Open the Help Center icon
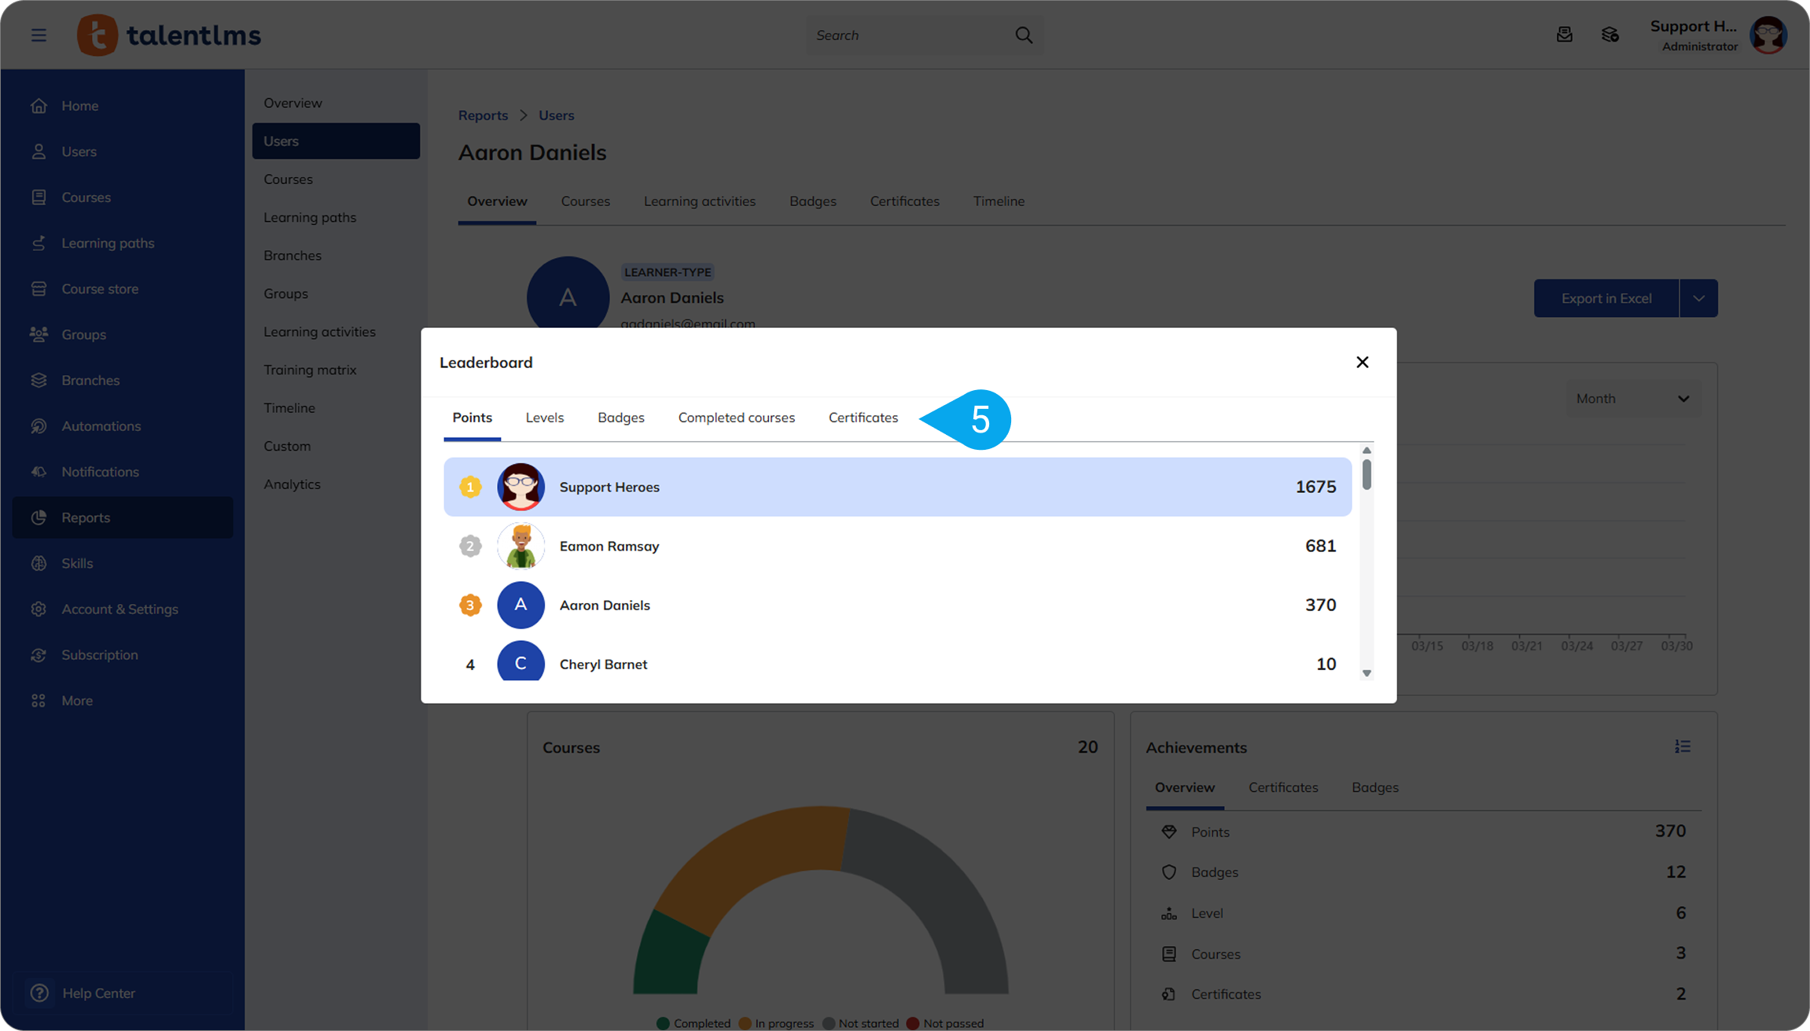This screenshot has height=1031, width=1810. (x=39, y=992)
